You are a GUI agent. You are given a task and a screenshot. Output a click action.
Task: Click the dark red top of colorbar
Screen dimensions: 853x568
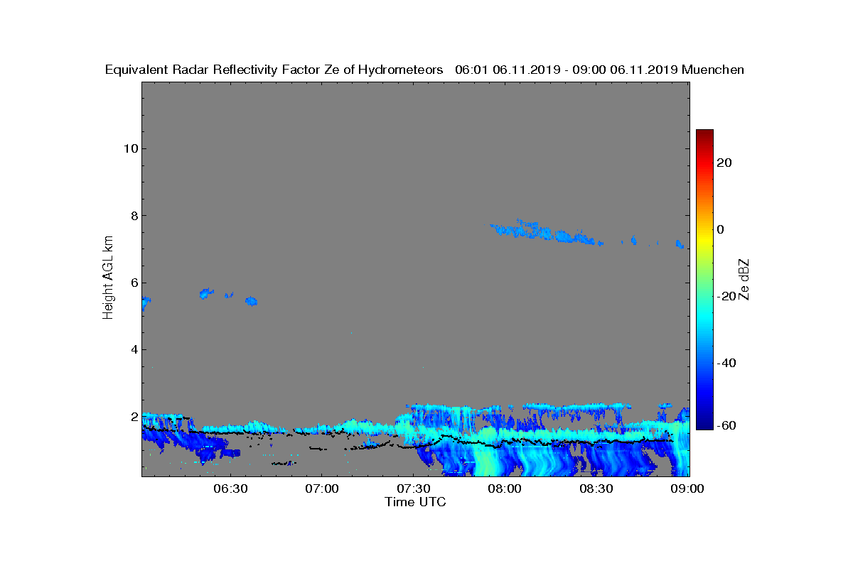[704, 133]
